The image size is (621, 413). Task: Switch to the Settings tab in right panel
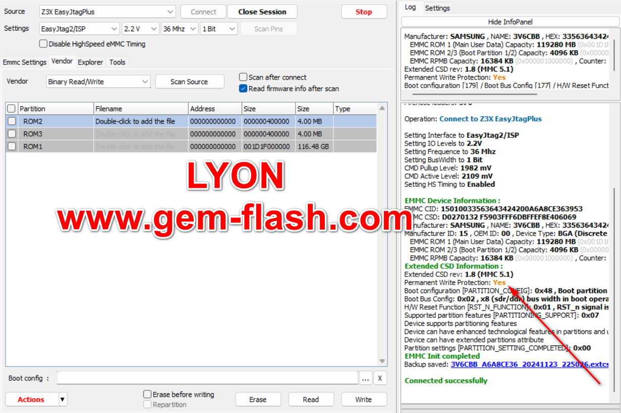[x=437, y=8]
